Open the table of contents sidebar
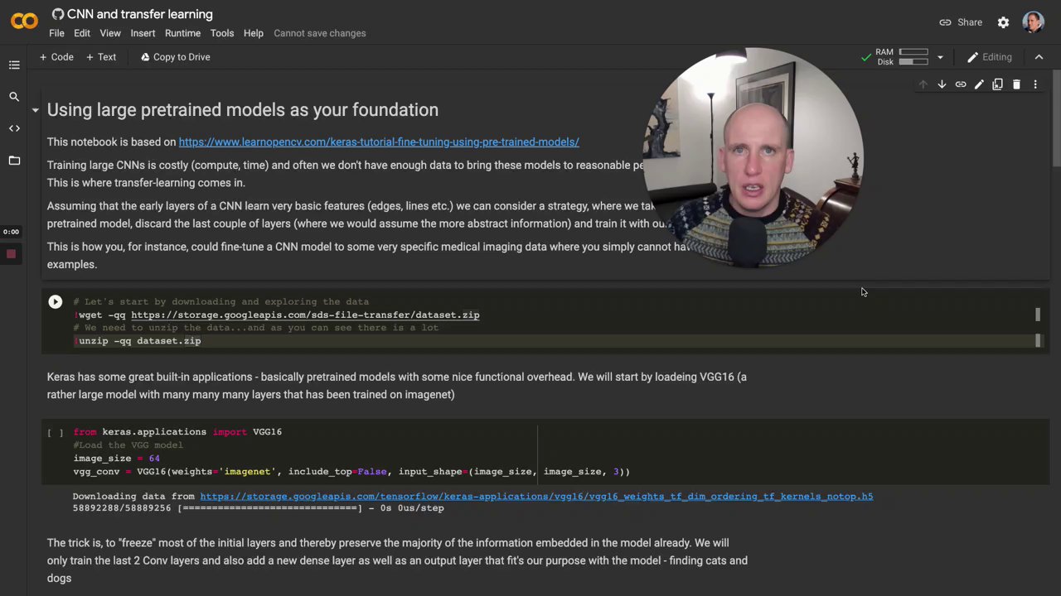This screenshot has width=1061, height=596. [14, 65]
